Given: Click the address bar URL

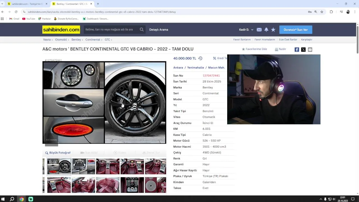Looking at the screenshot, I should 102,12.
